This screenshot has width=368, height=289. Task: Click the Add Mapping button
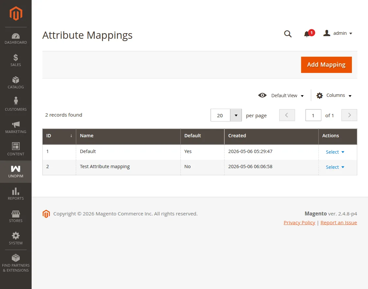326,65
